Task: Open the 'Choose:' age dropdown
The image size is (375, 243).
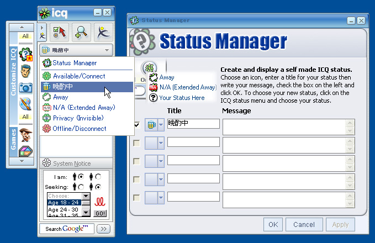Action: pyautogui.click(x=86, y=196)
